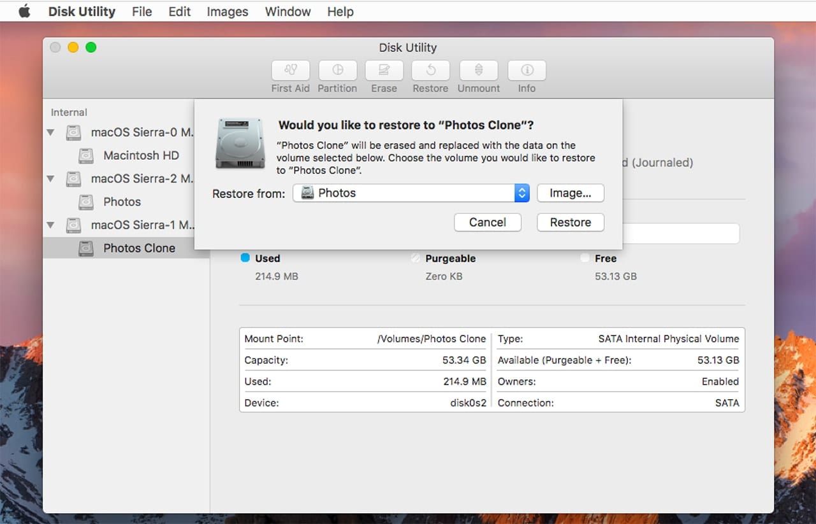
Task: Click the blue Used legend dot
Action: tap(245, 258)
